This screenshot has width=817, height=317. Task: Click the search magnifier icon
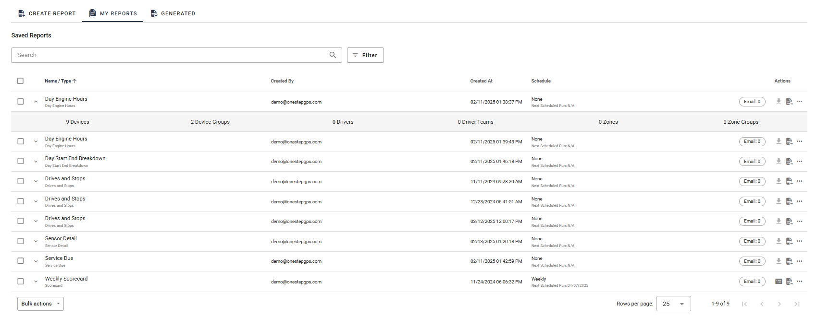[333, 55]
